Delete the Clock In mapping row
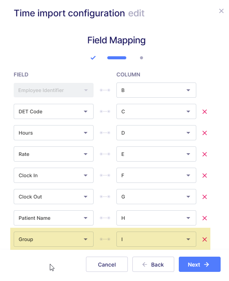Screen dimensions: 229x281 coord(204,176)
